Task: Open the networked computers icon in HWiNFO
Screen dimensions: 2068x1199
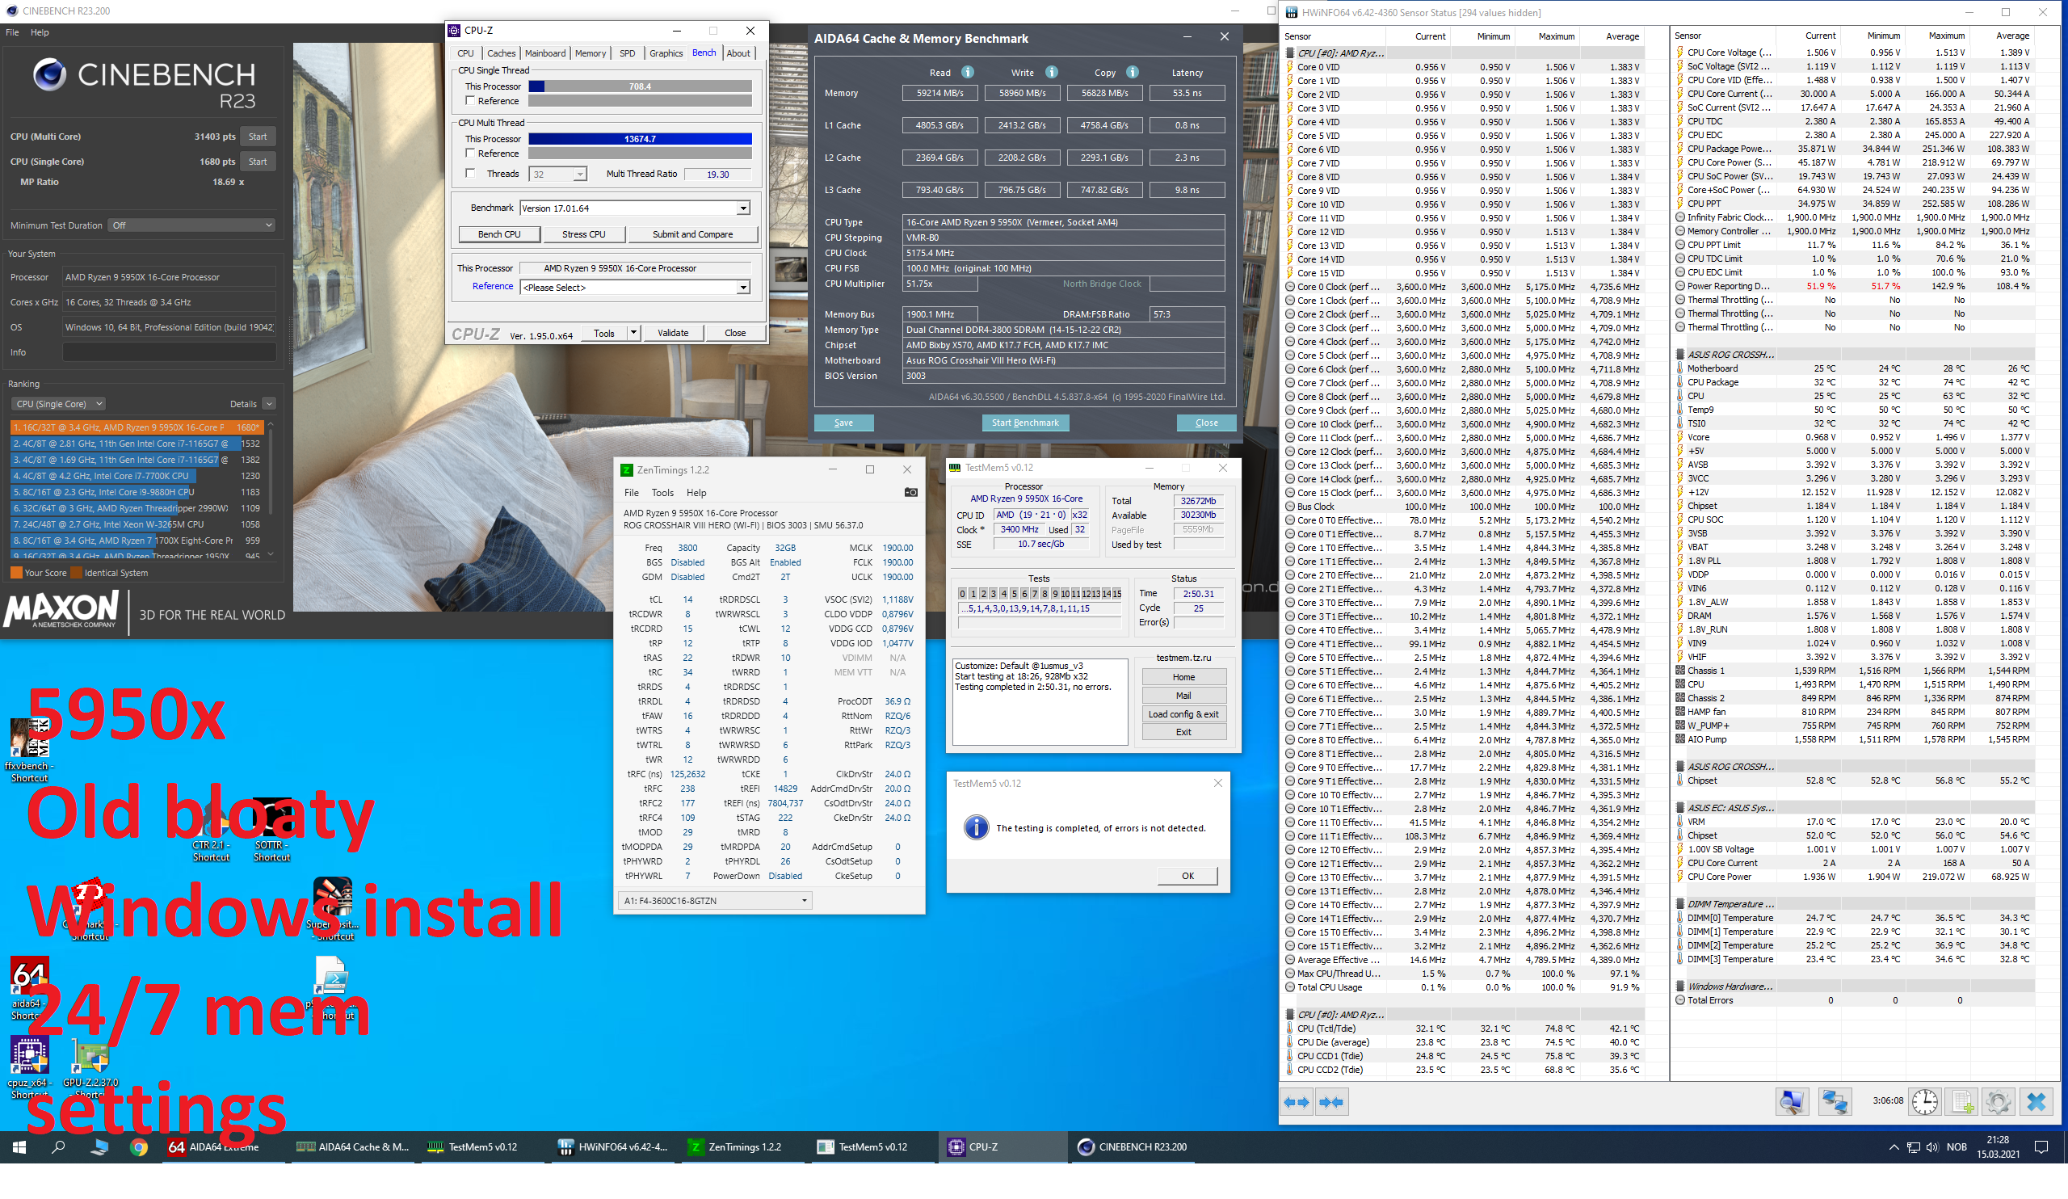Action: pyautogui.click(x=1834, y=1101)
